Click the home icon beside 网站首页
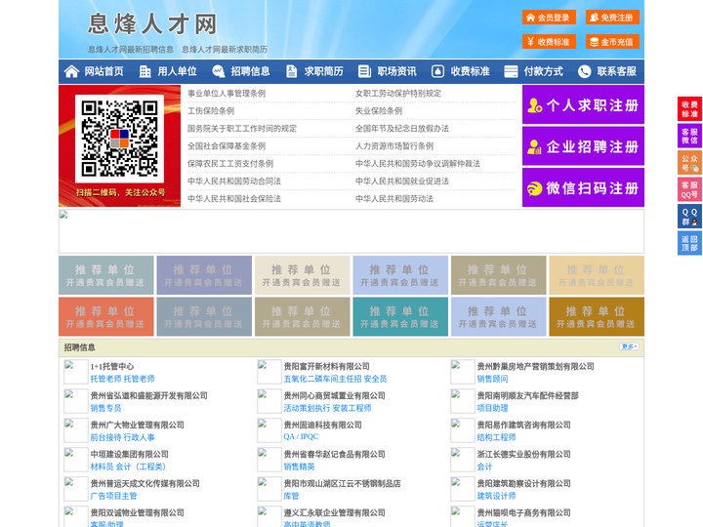This screenshot has width=703, height=527. 71,71
